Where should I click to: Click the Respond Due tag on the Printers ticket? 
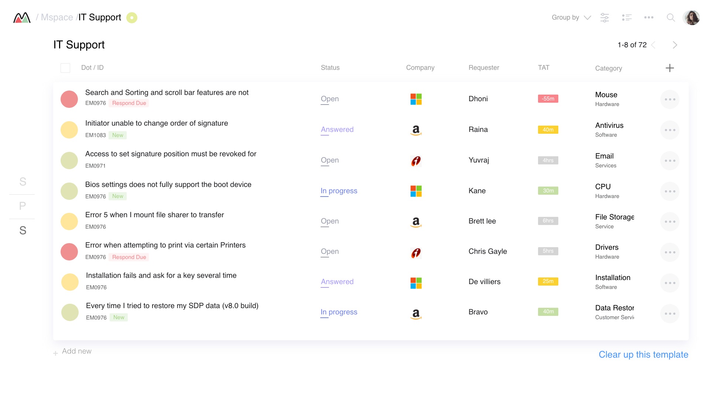129,257
